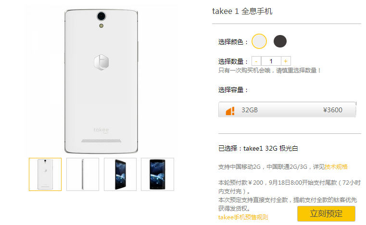Select the white color swatch
Image resolution: width=366 pixels, height=225 pixels.
[x=259, y=41]
